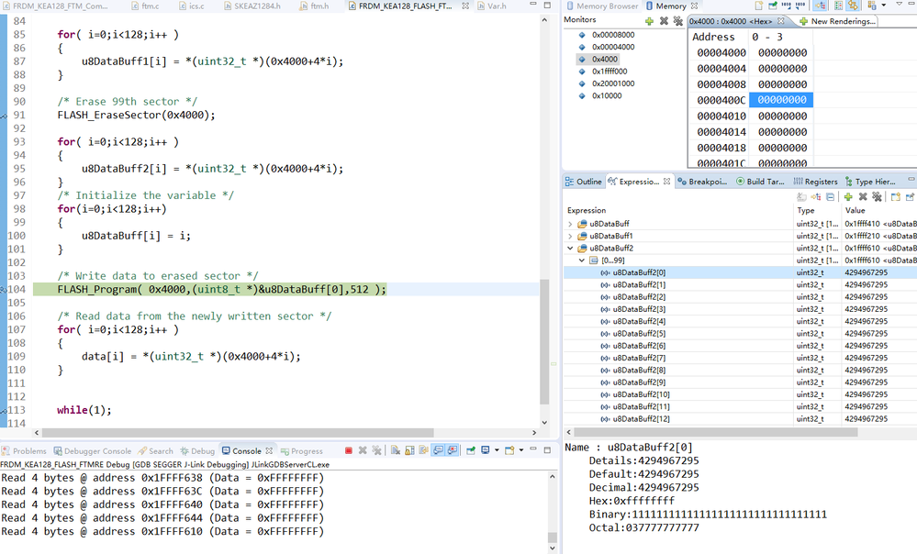Remove the selected memory monitor
The width and height of the screenshot is (917, 554).
pos(664,21)
